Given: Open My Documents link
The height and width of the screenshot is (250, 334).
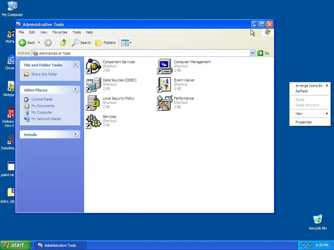Looking at the screenshot, I should click(43, 106).
